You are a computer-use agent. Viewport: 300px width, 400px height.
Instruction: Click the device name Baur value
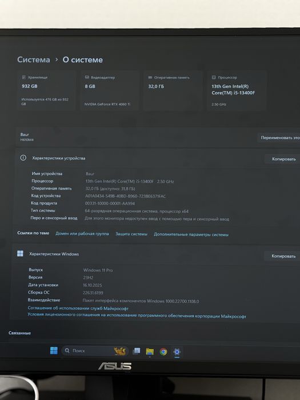tap(90, 174)
